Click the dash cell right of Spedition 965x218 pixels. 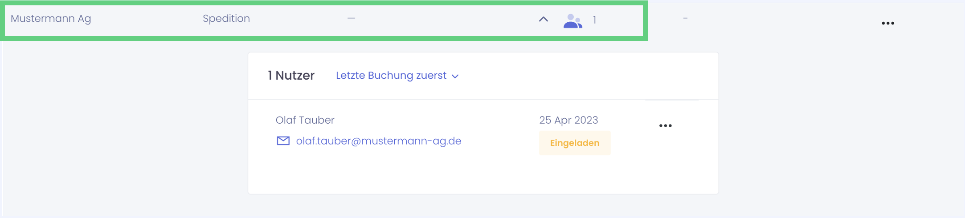tap(351, 18)
